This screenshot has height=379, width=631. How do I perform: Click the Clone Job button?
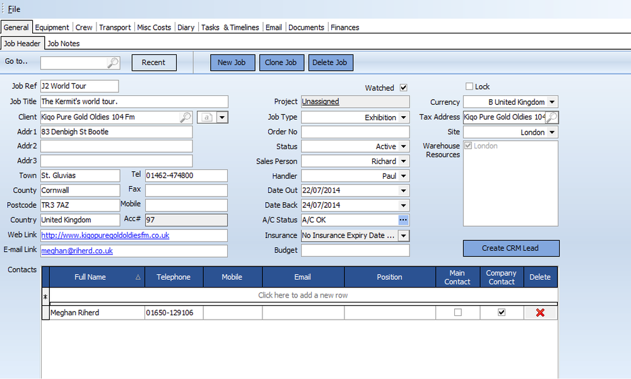tap(281, 63)
